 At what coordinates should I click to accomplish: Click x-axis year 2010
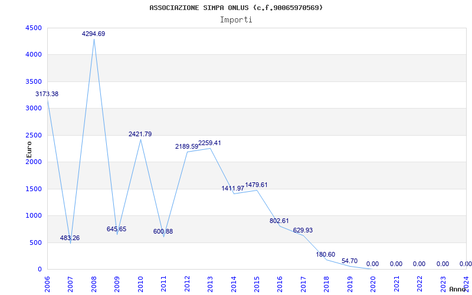coord(140,284)
